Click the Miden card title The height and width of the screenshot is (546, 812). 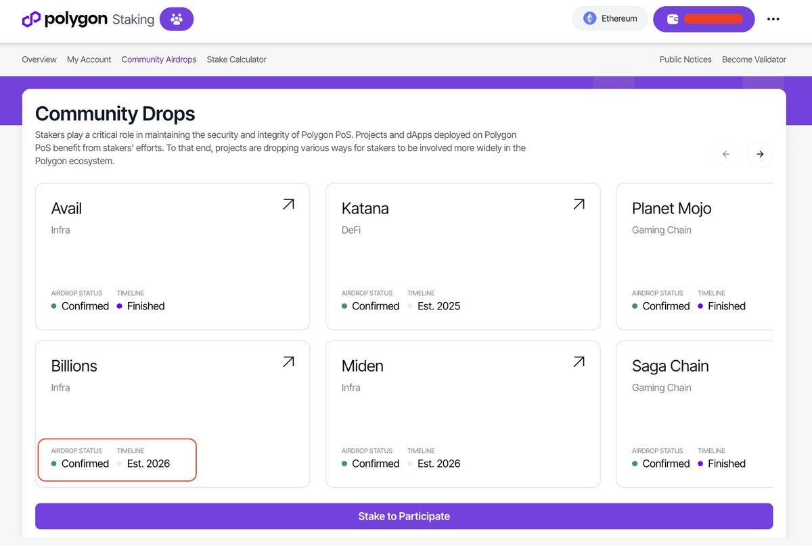(x=363, y=366)
